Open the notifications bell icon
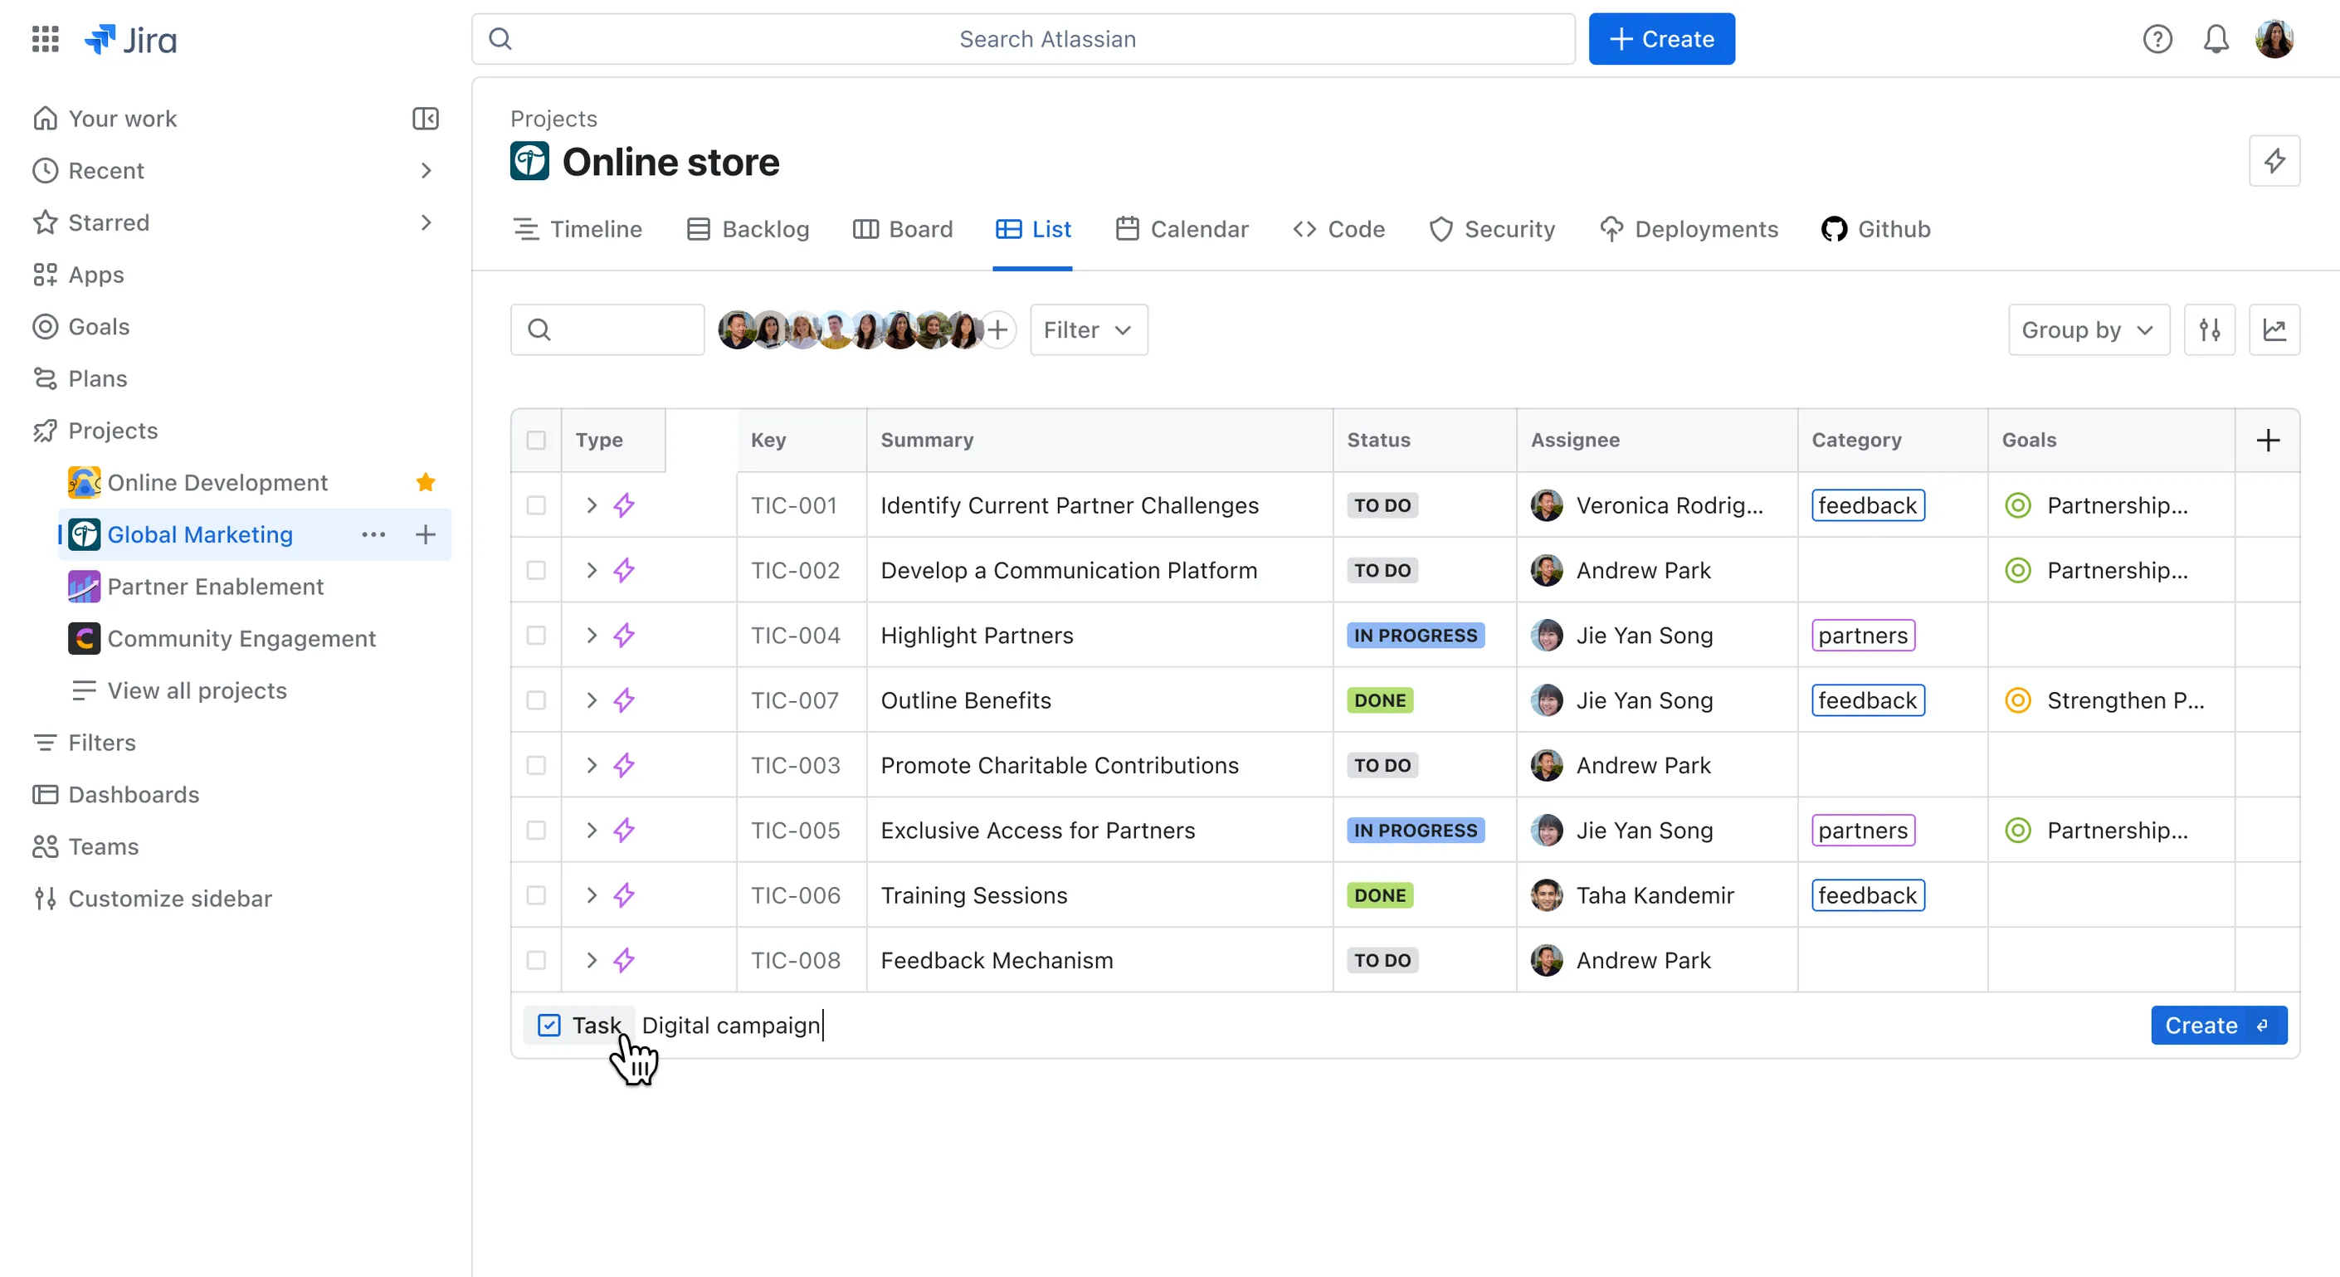2340x1277 pixels. coord(2216,39)
